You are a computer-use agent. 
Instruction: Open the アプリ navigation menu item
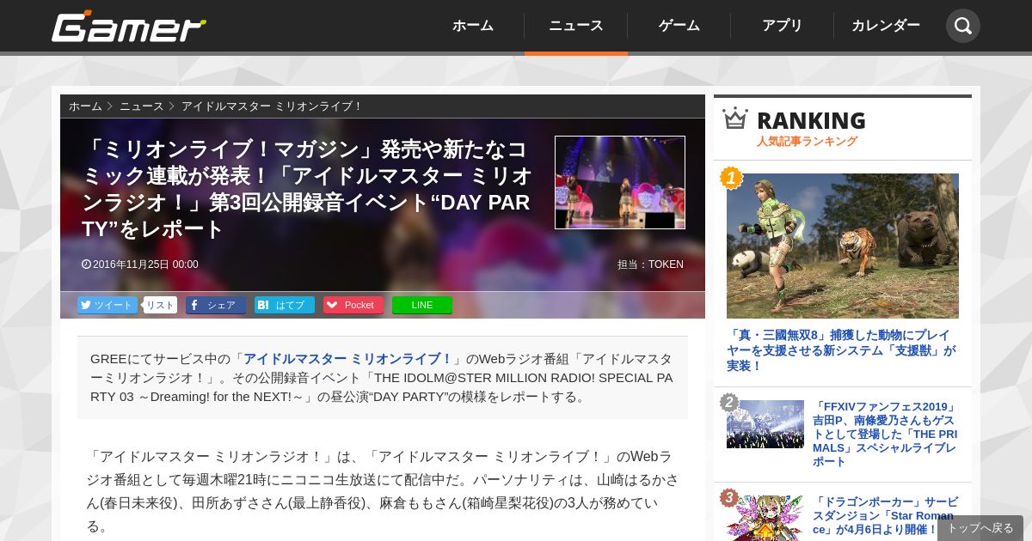[x=783, y=26]
